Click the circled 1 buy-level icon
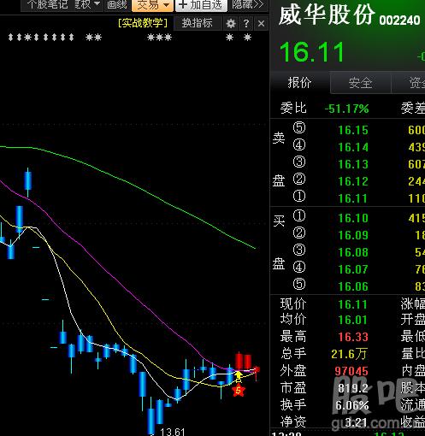Screen dimensions: 425x436 pyautogui.click(x=299, y=215)
